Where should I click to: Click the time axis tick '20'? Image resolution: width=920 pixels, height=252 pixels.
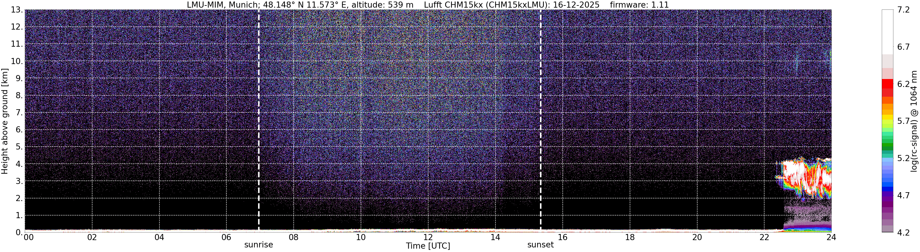697,237
